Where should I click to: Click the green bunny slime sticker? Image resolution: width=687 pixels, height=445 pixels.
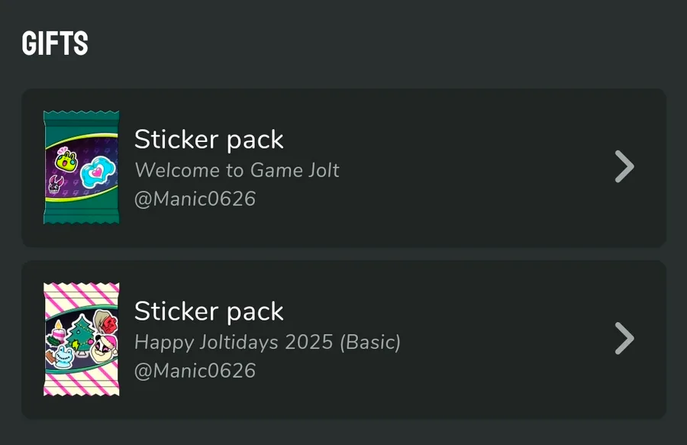[66, 160]
